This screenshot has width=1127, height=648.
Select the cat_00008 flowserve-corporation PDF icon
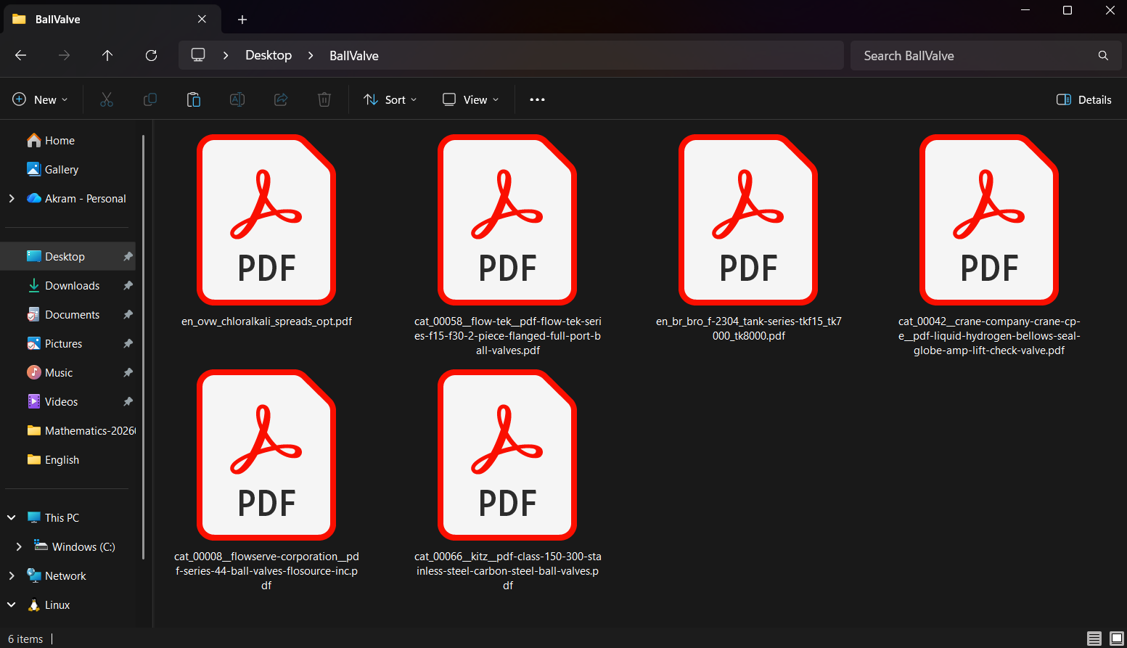pyautogui.click(x=266, y=455)
